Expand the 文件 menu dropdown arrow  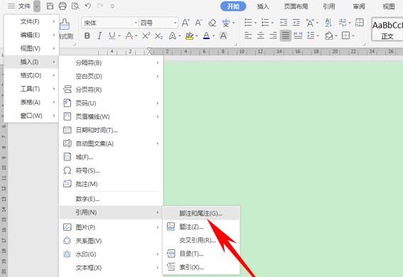37,6
